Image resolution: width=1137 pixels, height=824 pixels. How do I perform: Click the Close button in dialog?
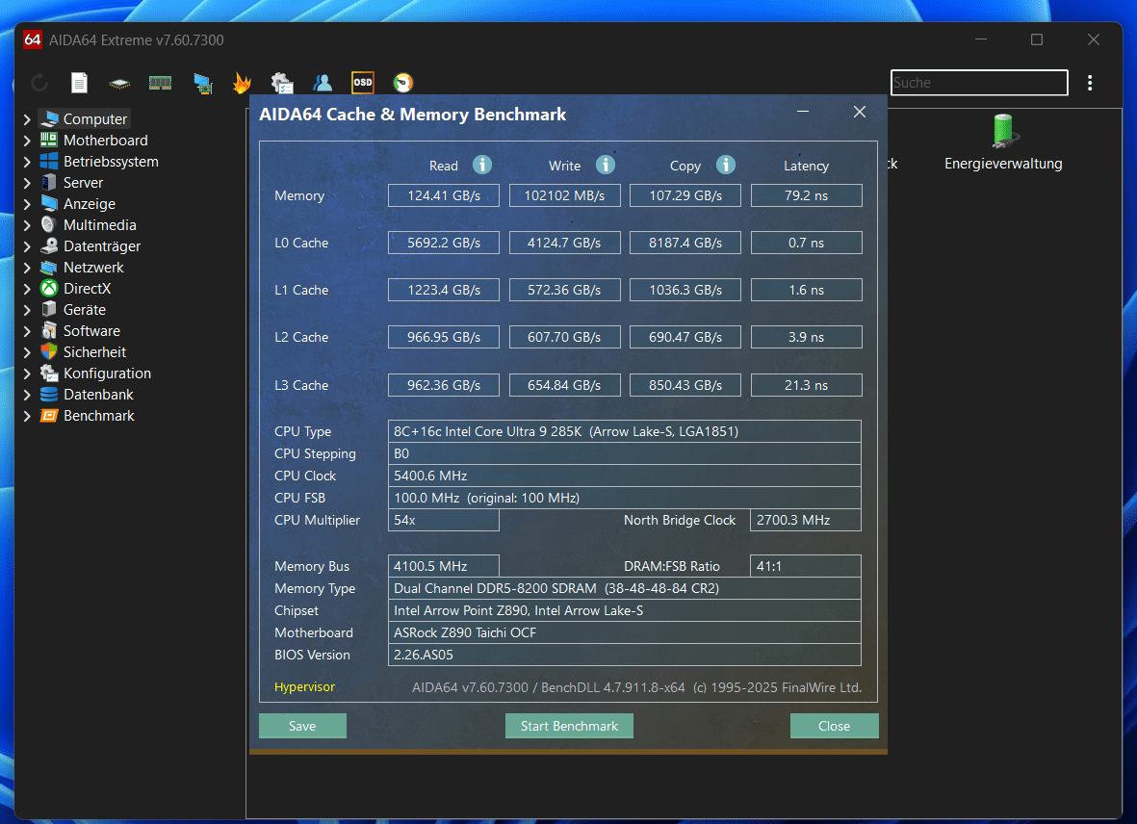(x=834, y=726)
